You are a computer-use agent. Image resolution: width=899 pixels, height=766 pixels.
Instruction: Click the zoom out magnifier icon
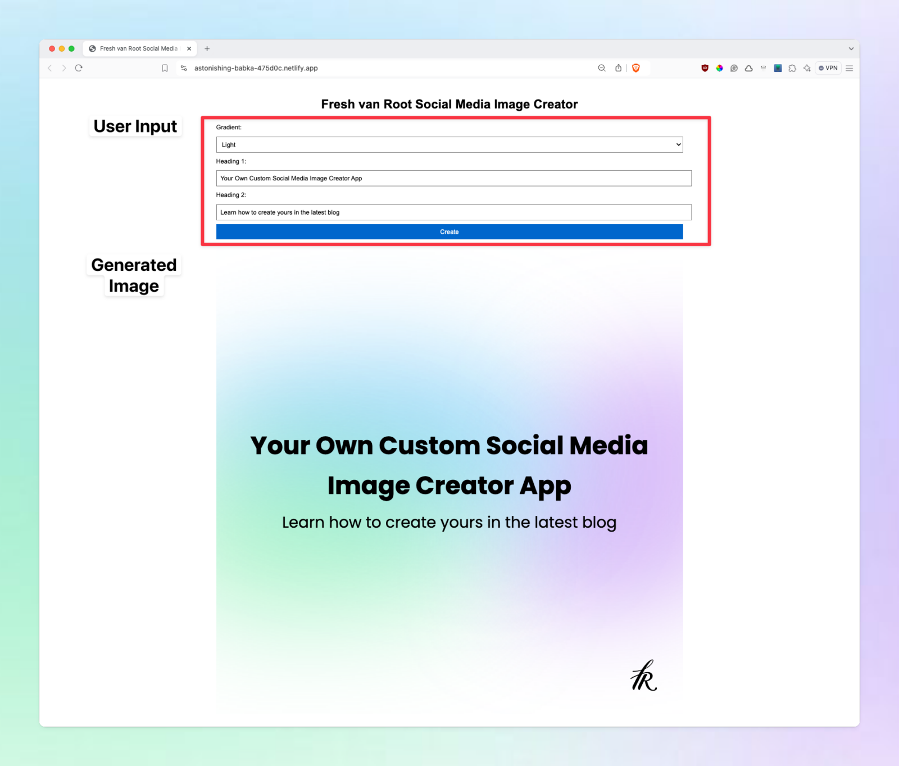tap(602, 68)
